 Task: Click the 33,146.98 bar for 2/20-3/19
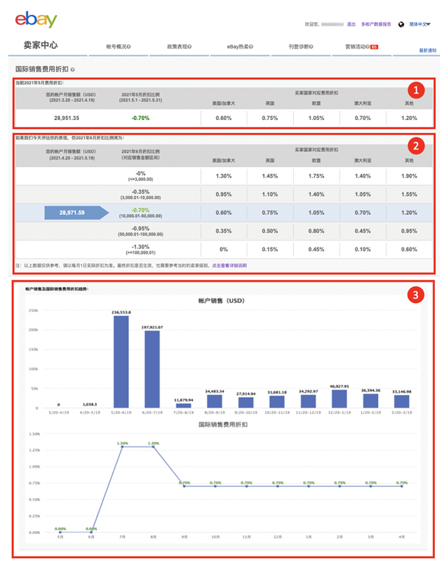(401, 402)
